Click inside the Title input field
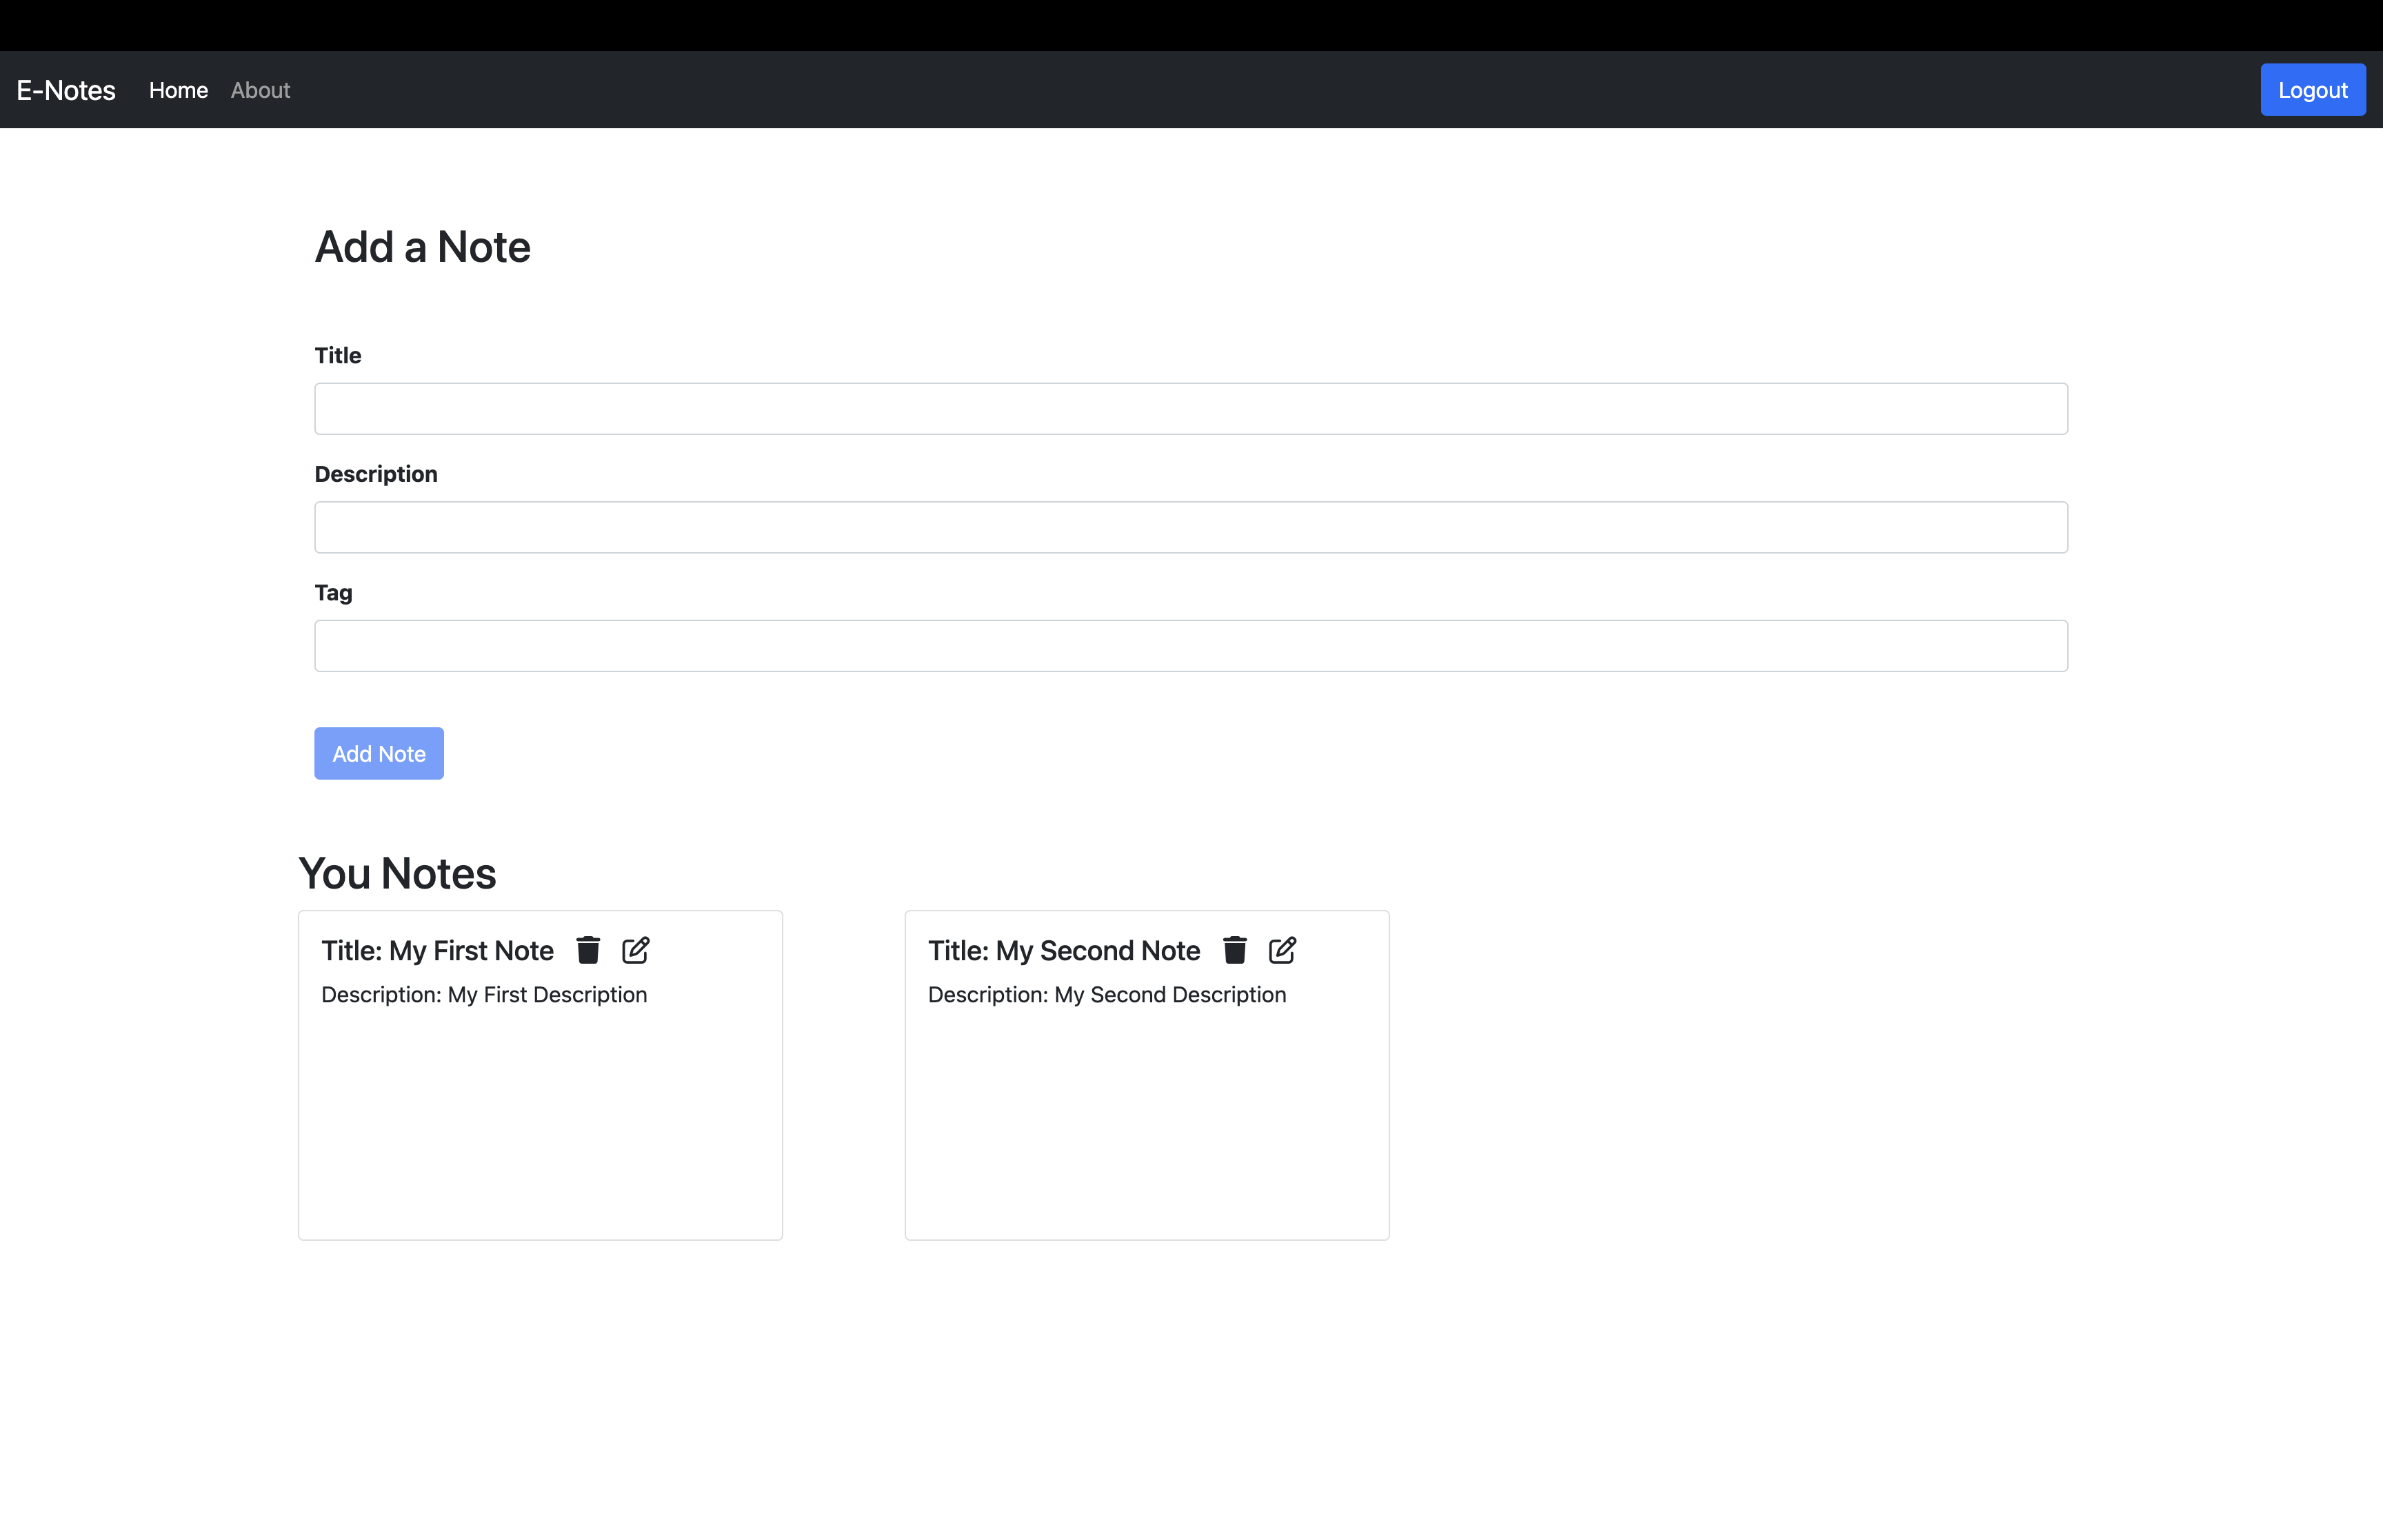 tap(1190, 408)
